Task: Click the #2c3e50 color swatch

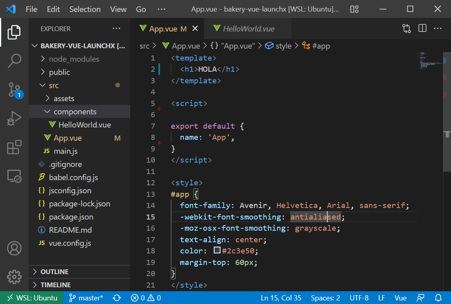Action: click(x=217, y=250)
